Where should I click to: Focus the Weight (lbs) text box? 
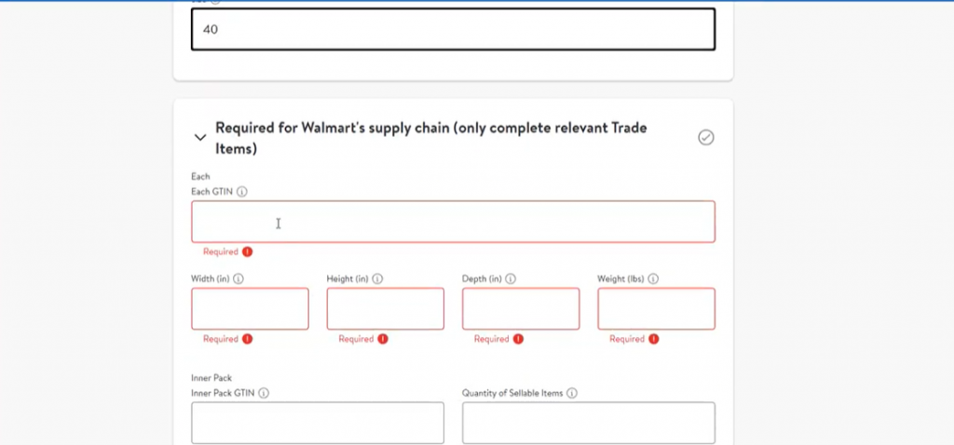pyautogui.click(x=656, y=309)
